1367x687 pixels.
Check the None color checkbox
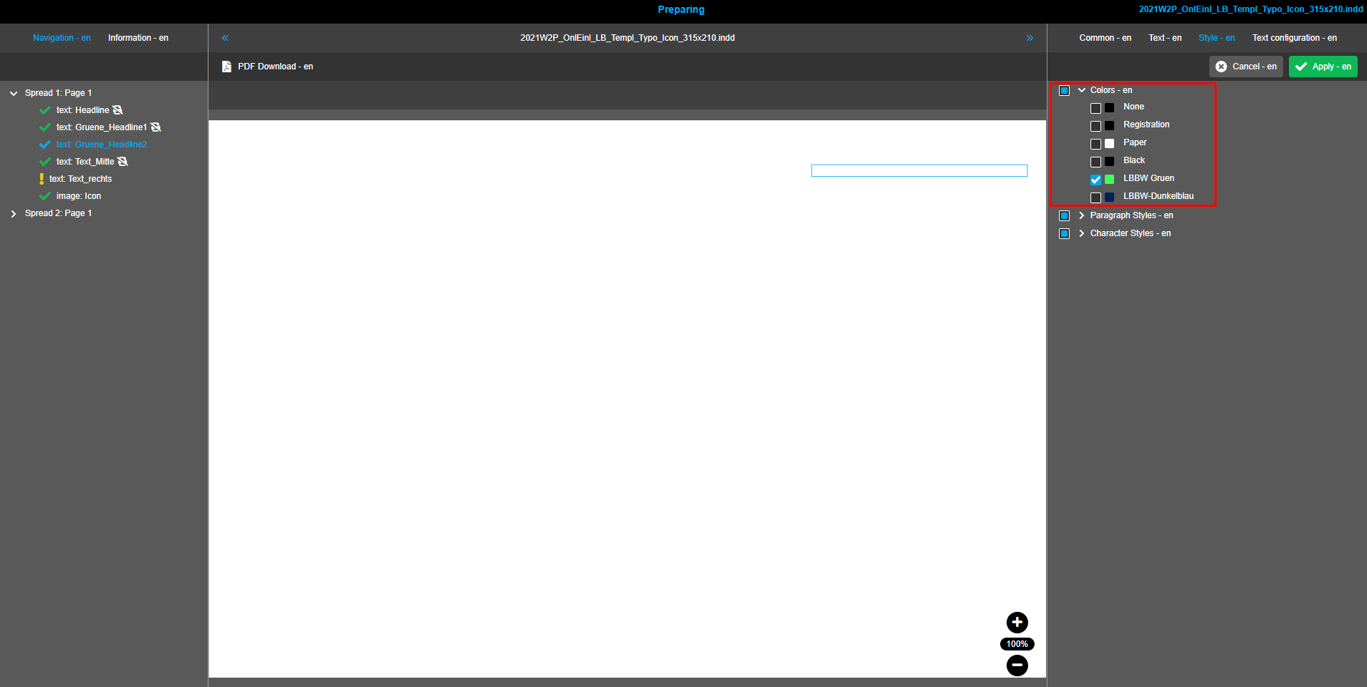pyautogui.click(x=1095, y=108)
